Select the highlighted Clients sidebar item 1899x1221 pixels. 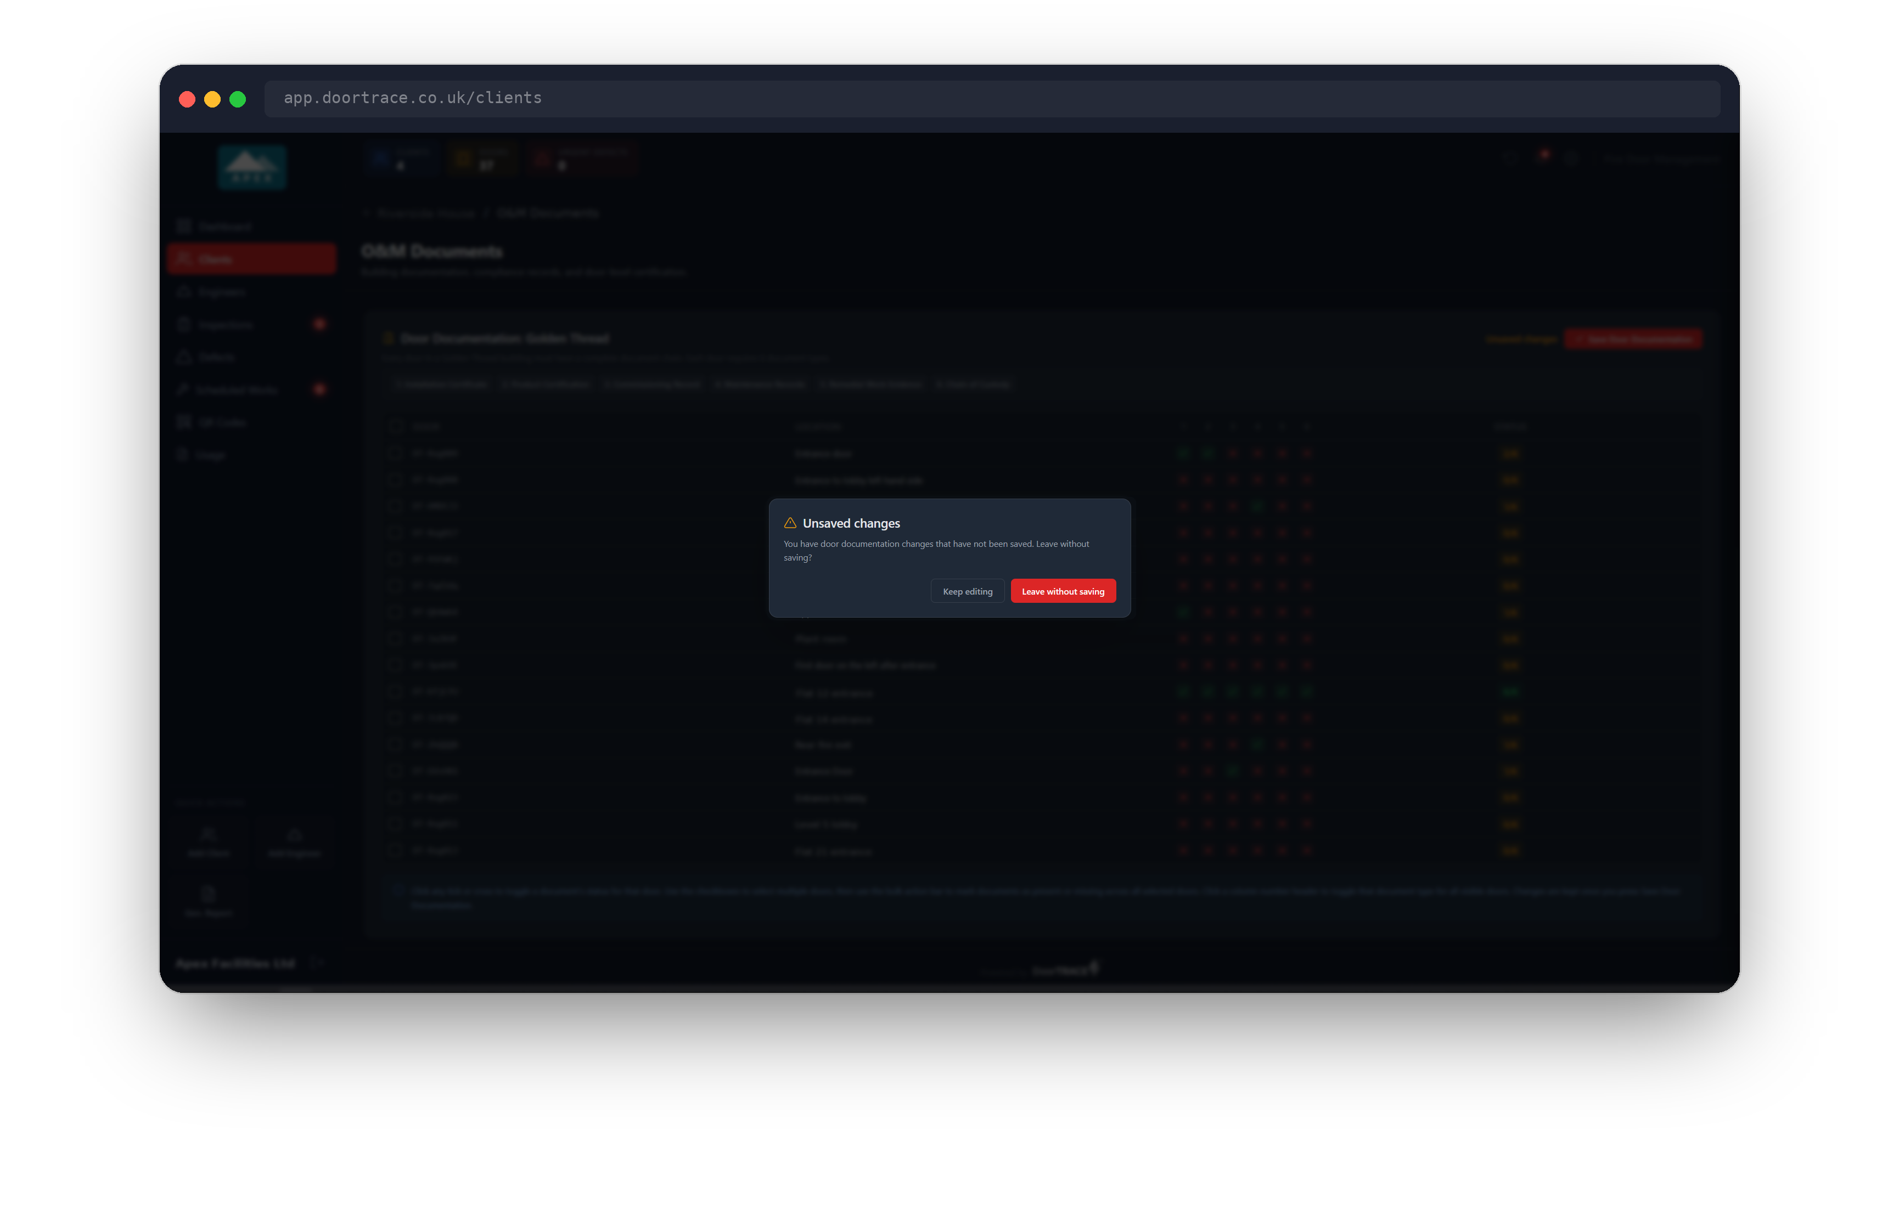coord(251,258)
